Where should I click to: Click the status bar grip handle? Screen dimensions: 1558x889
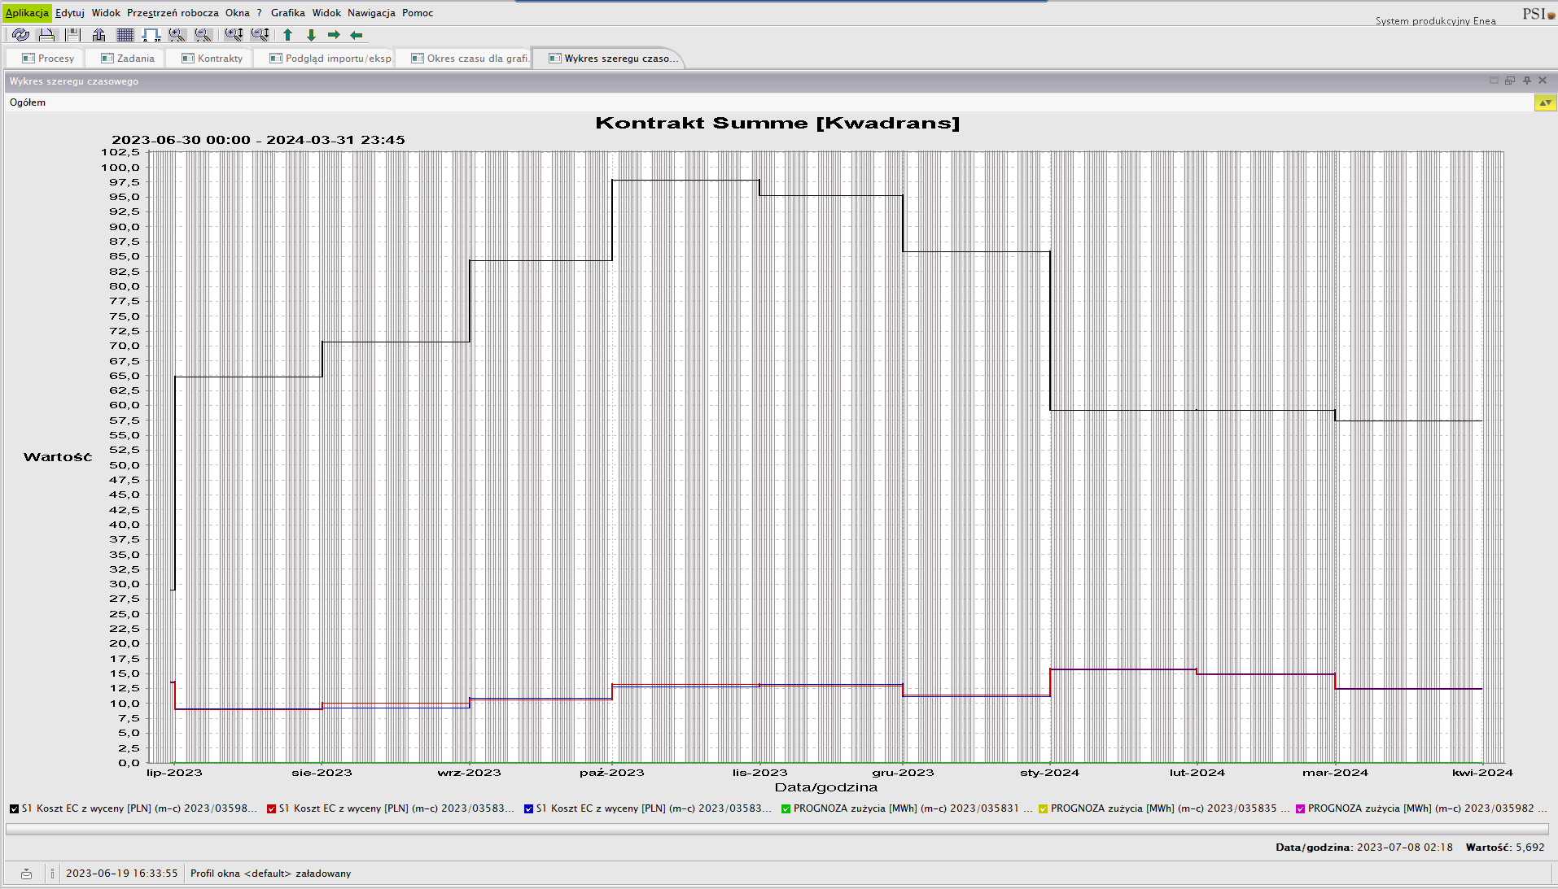[52, 874]
